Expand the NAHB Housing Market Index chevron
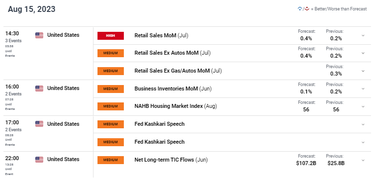 [363, 106]
